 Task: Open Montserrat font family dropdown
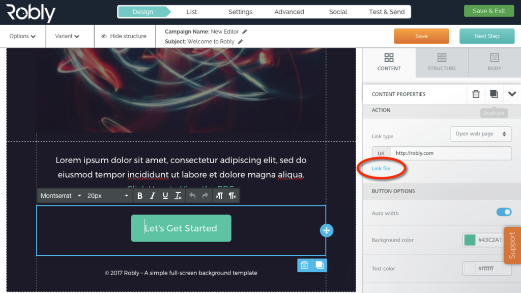pyautogui.click(x=61, y=196)
